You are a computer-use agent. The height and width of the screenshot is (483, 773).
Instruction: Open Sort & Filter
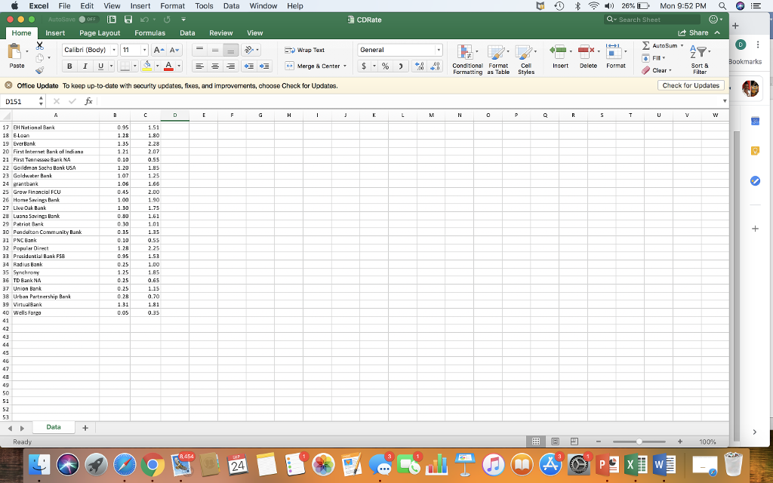click(700, 59)
